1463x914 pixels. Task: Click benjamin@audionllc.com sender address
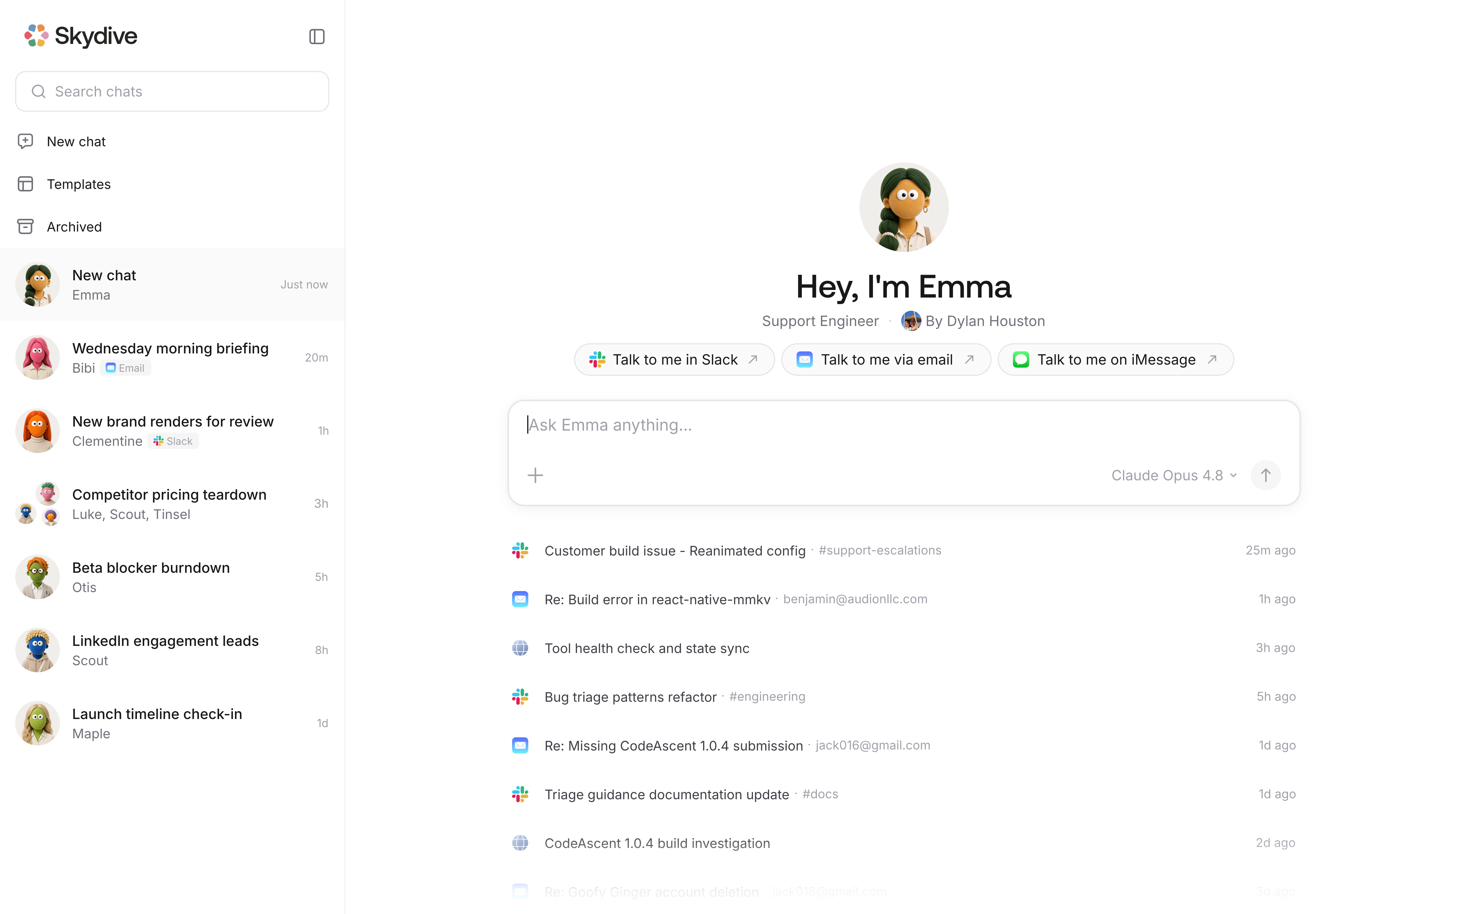pos(855,599)
